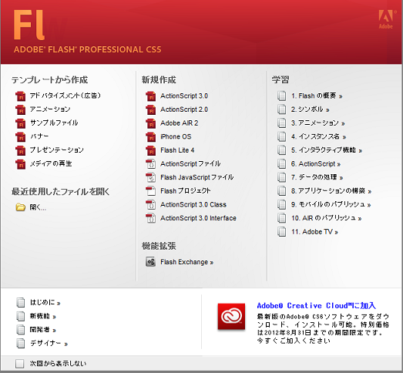The width and height of the screenshot is (403, 373).
Task: Click 開く... to open a file
Action: tap(38, 207)
